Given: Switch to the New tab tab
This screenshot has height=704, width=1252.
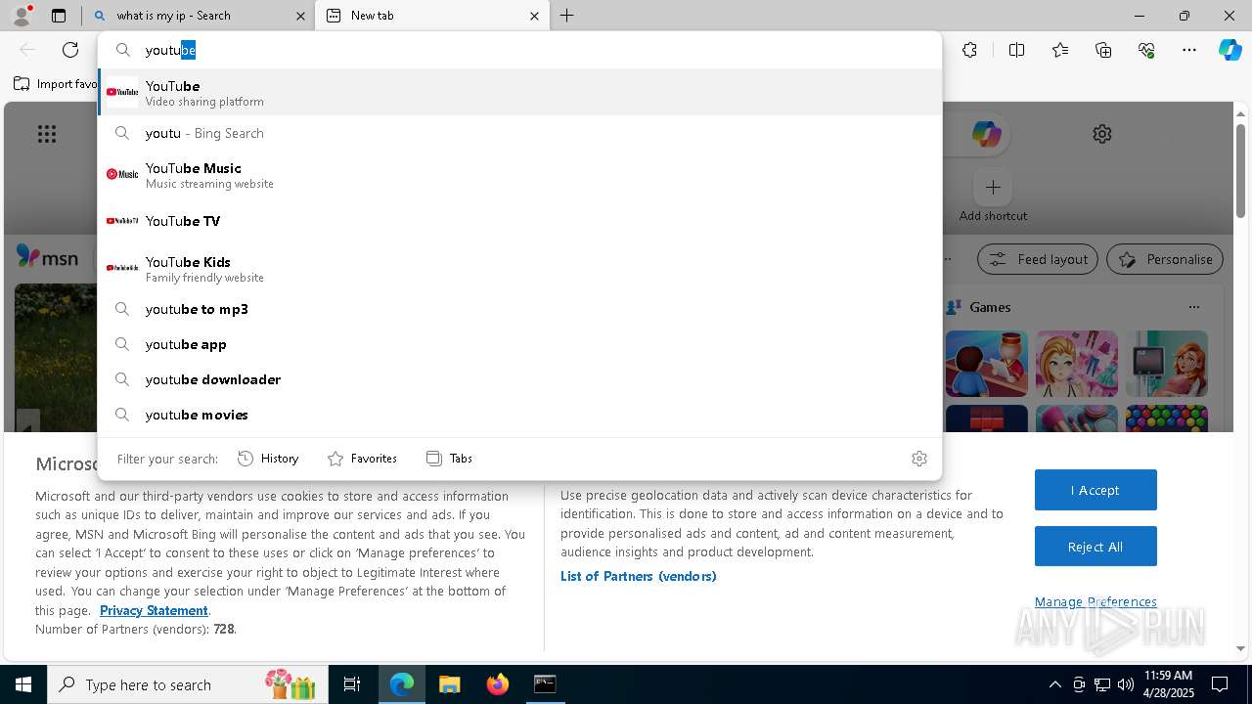Looking at the screenshot, I should (x=431, y=16).
